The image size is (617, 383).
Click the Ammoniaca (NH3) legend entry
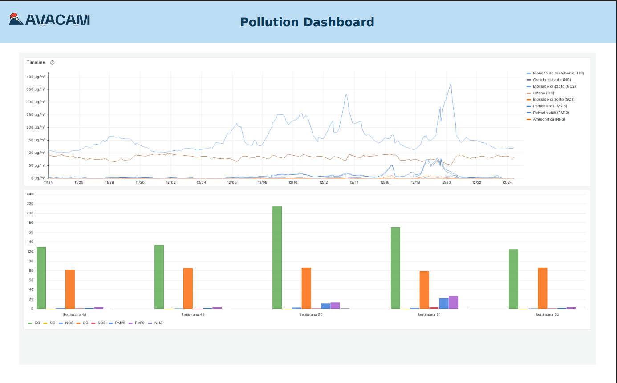[x=549, y=119]
